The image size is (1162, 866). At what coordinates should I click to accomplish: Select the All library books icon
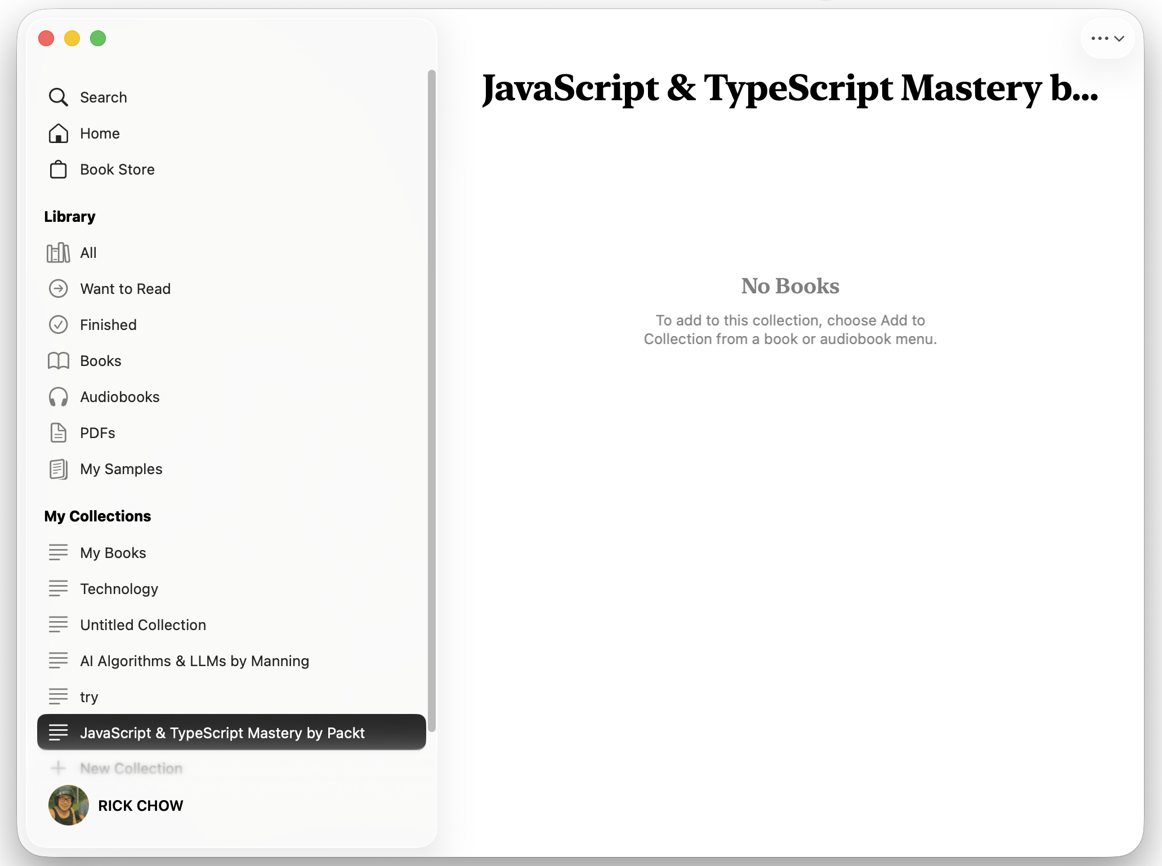(58, 253)
